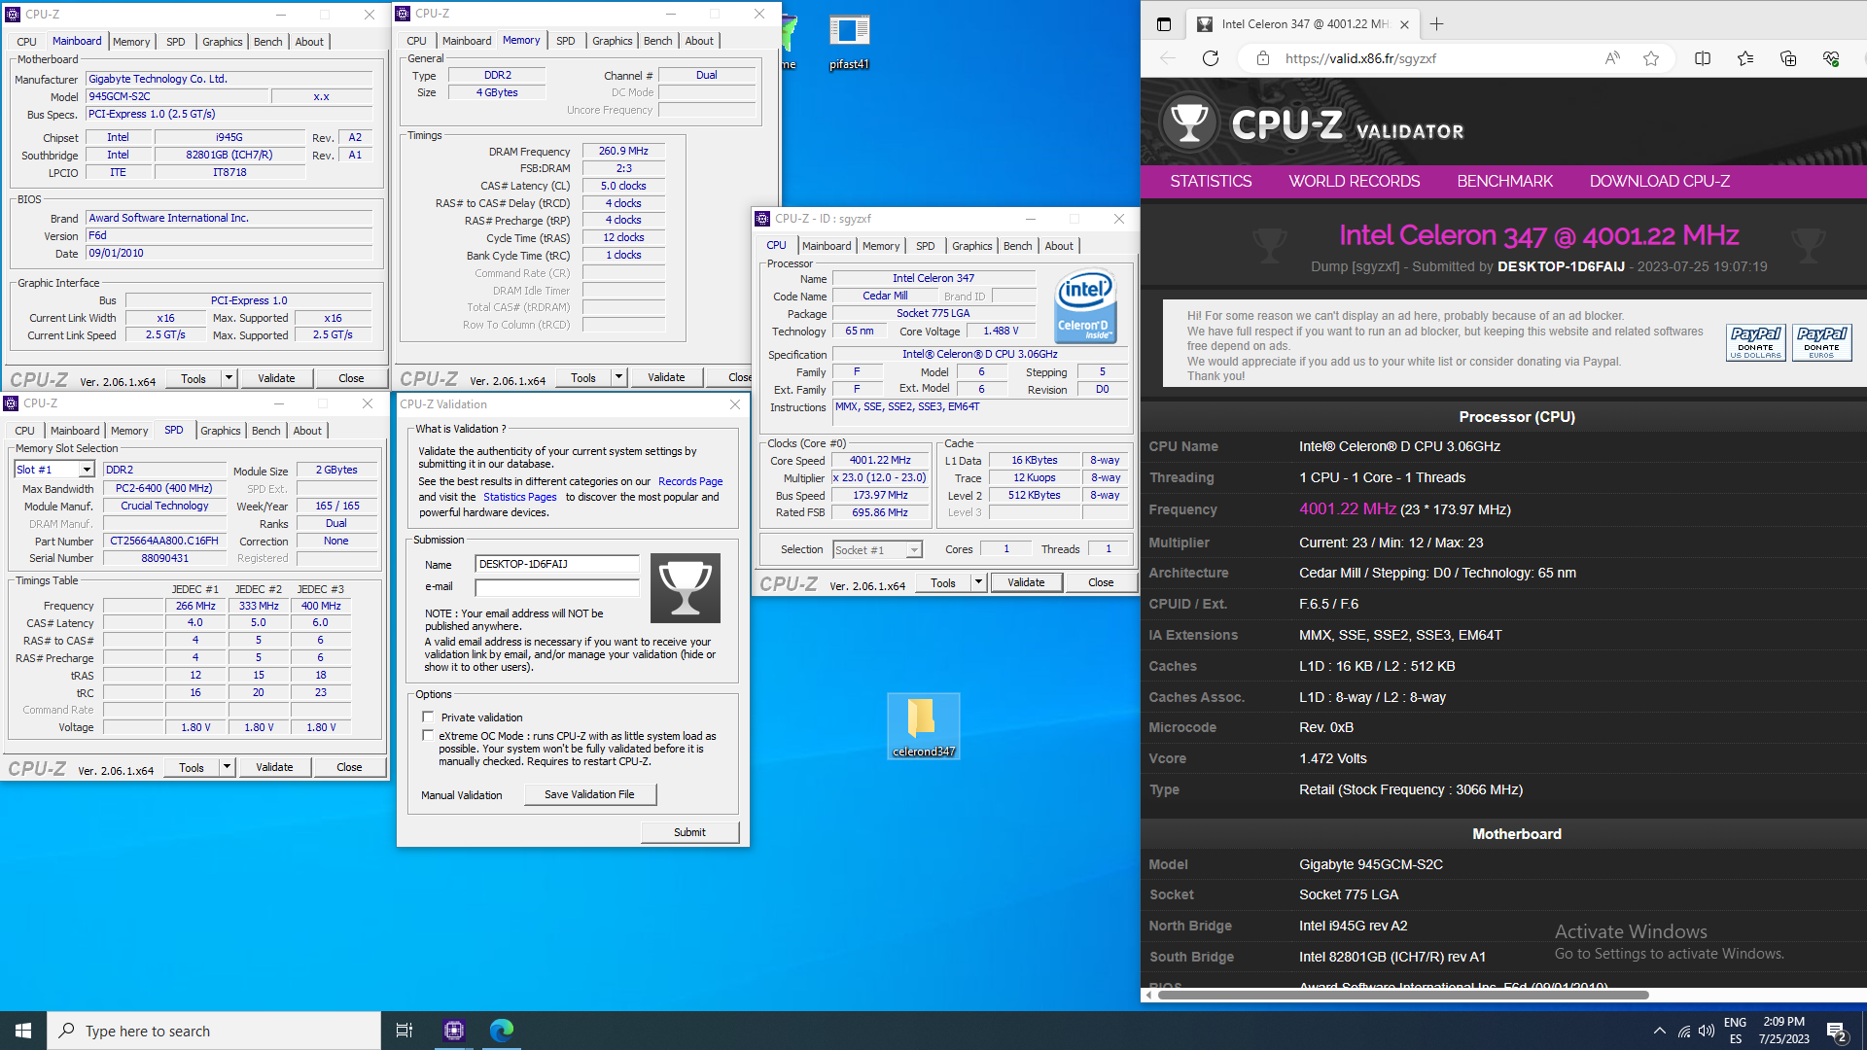The image size is (1867, 1050).
Task: Show hidden system tray icons
Action: coord(1659,1032)
